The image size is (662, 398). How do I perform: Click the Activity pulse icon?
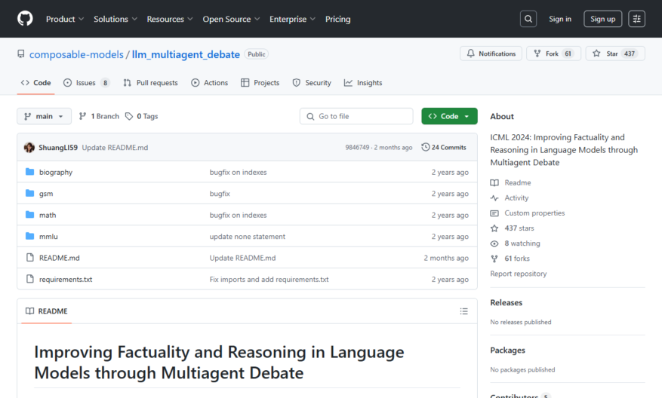click(494, 197)
